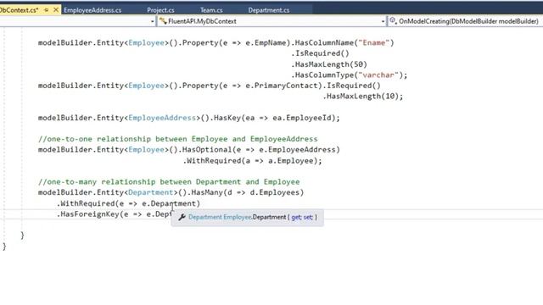Switch to the Project.cs tab
Viewport: 543px width, 305px height.
point(160,10)
